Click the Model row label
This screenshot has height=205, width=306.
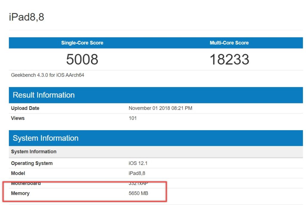click(x=18, y=173)
